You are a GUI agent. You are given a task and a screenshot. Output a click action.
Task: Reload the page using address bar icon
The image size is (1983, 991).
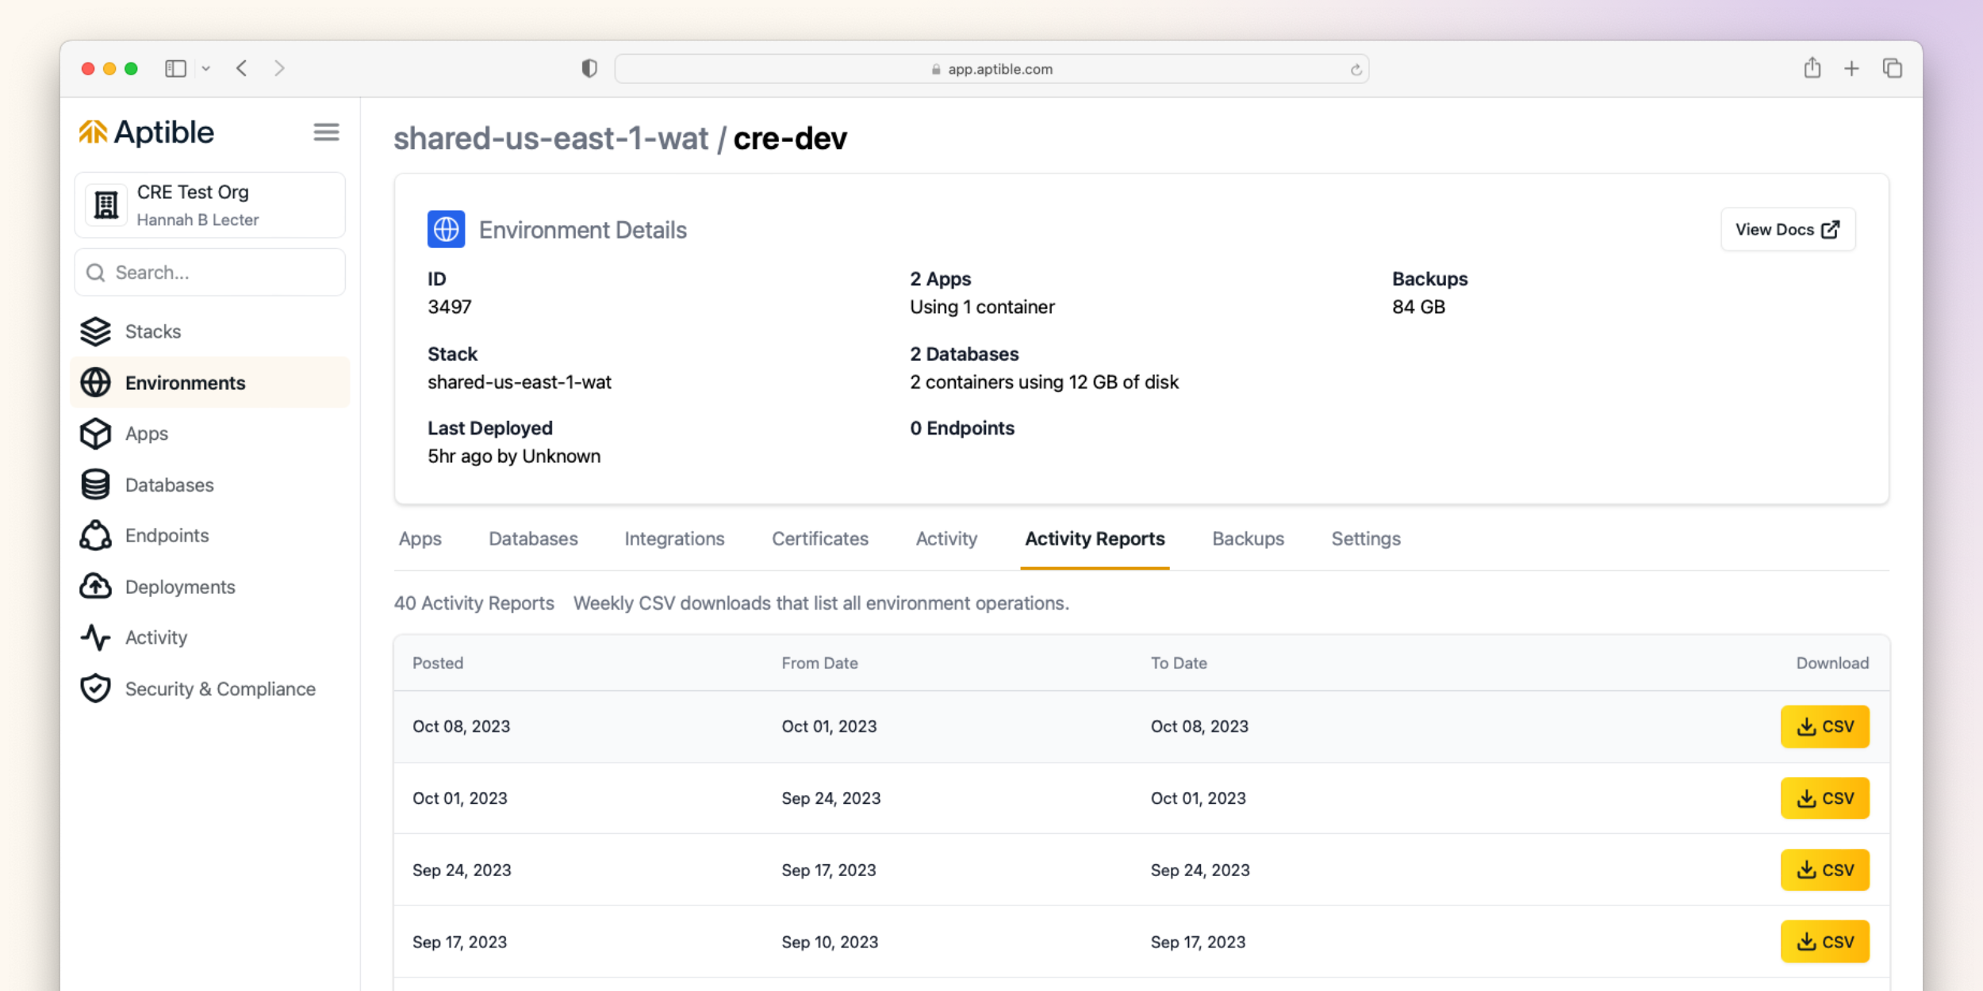pos(1356,70)
